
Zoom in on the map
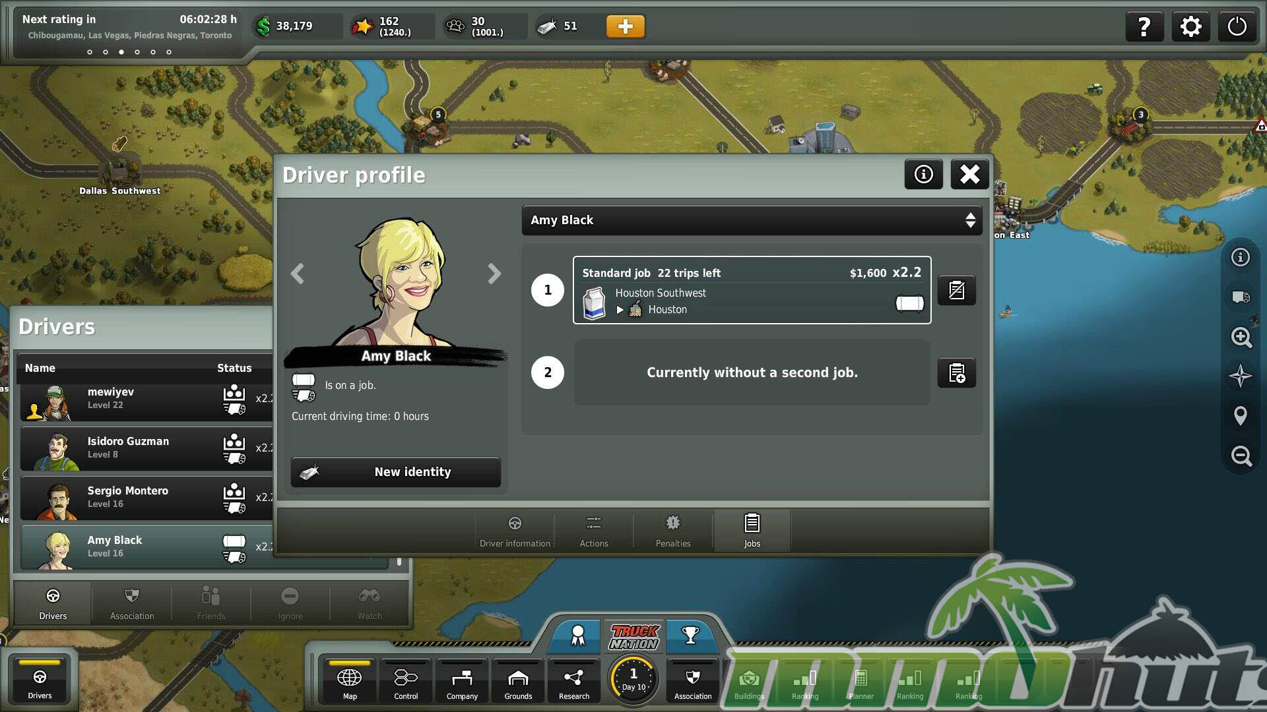[1241, 337]
